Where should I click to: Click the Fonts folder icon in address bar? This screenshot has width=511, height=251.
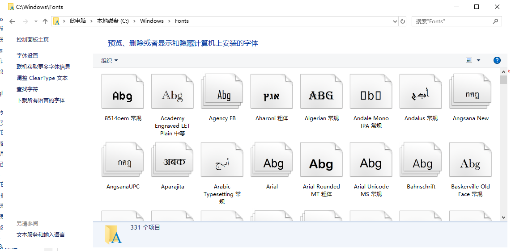coord(57,21)
